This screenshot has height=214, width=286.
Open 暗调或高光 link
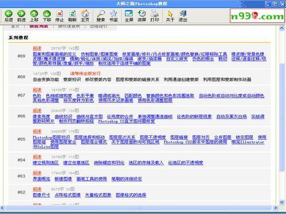(109, 95)
